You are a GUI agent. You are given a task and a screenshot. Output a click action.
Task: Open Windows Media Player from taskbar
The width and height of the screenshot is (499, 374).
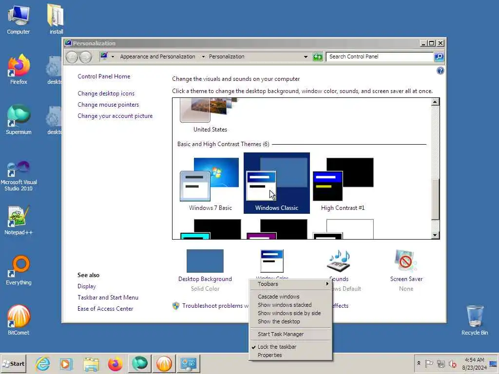[x=66, y=364]
